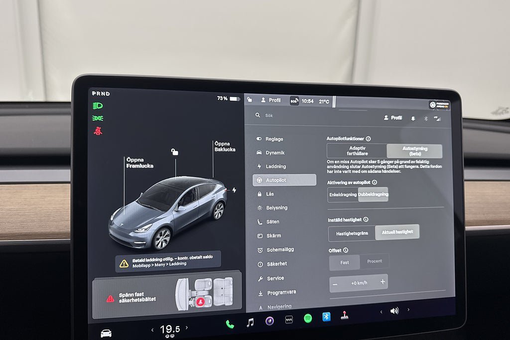
Task: Open Bluetooth app in the dock
Action: (x=326, y=317)
